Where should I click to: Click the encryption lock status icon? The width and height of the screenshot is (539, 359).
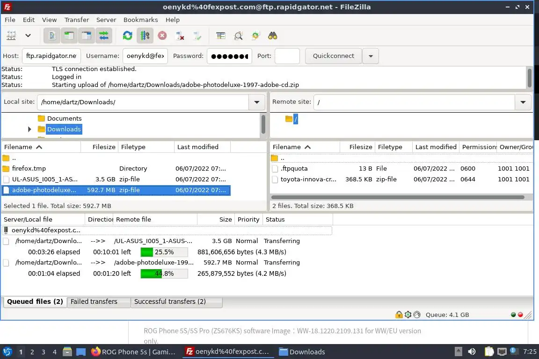click(399, 315)
